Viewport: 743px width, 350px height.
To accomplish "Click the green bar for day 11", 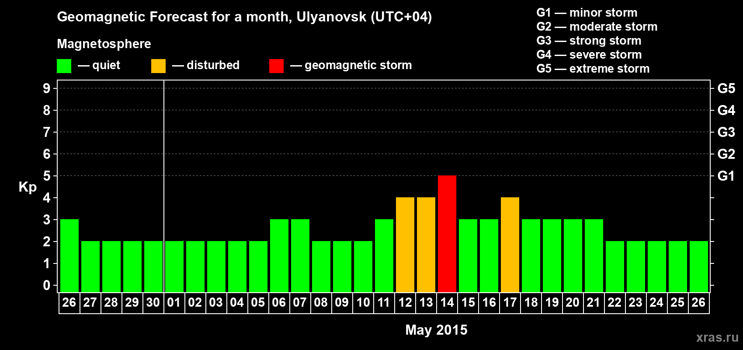I will (x=384, y=256).
